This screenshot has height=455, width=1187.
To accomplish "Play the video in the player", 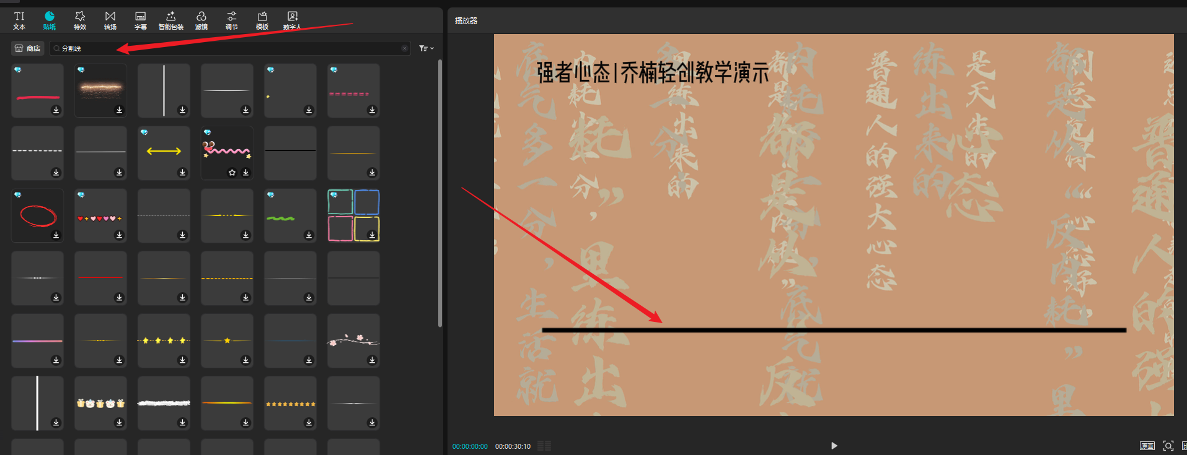I will point(834,446).
